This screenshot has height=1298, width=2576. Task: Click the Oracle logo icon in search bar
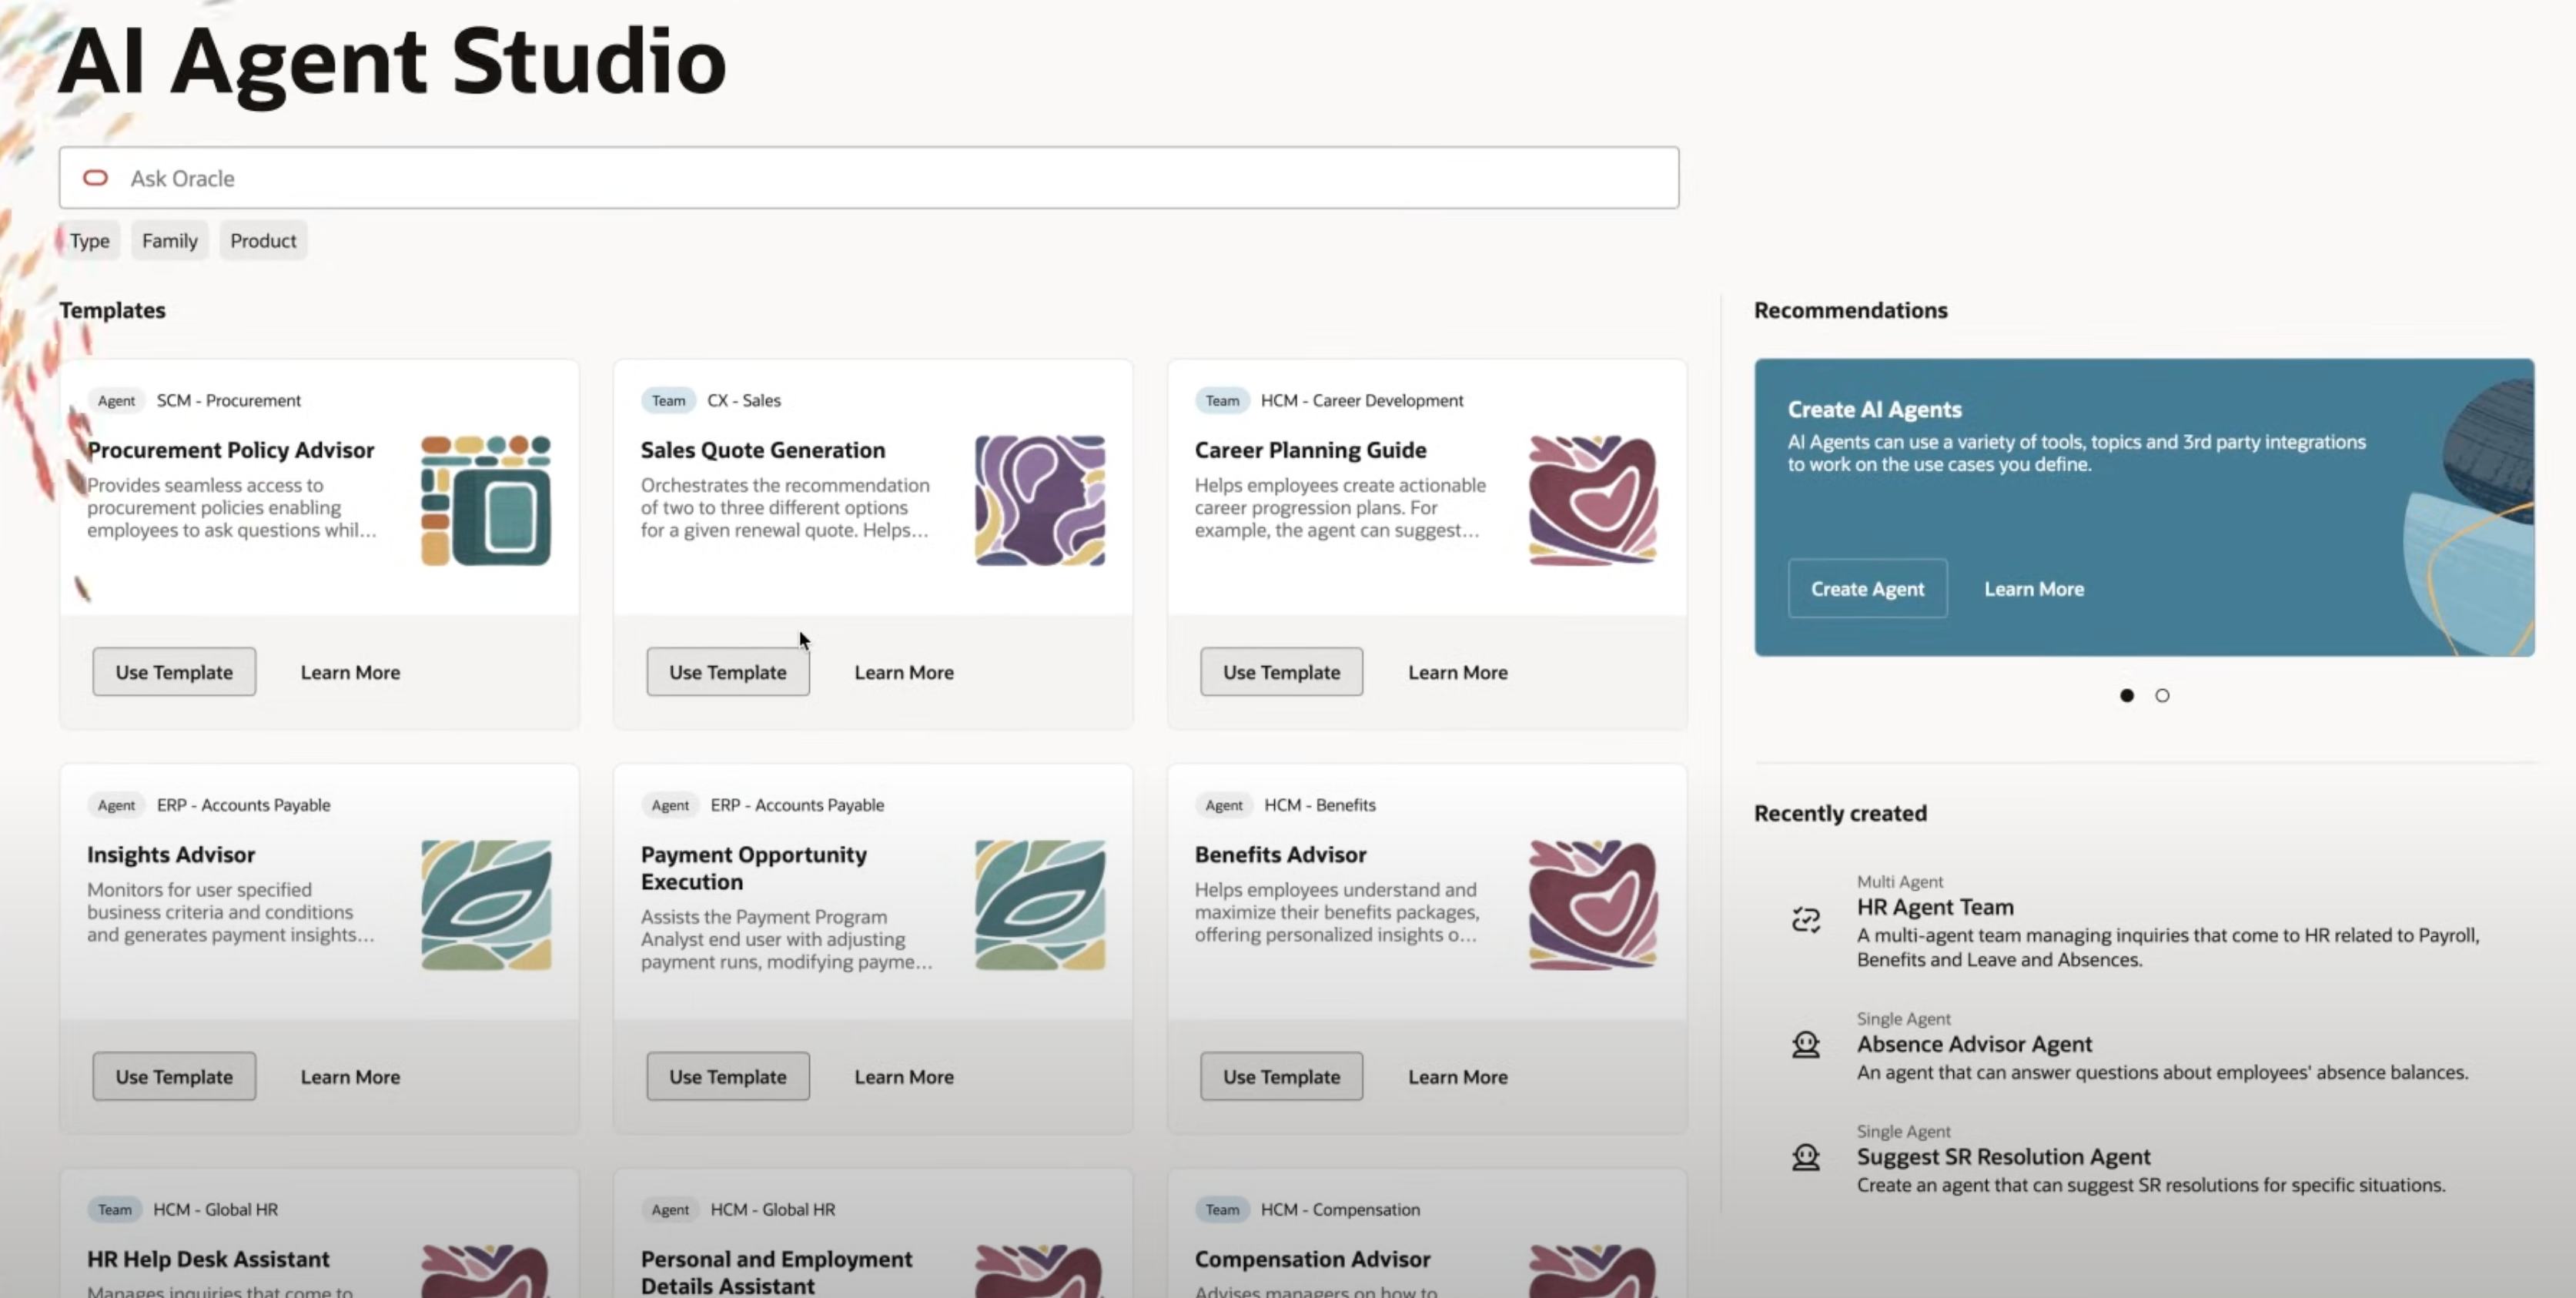tap(95, 178)
